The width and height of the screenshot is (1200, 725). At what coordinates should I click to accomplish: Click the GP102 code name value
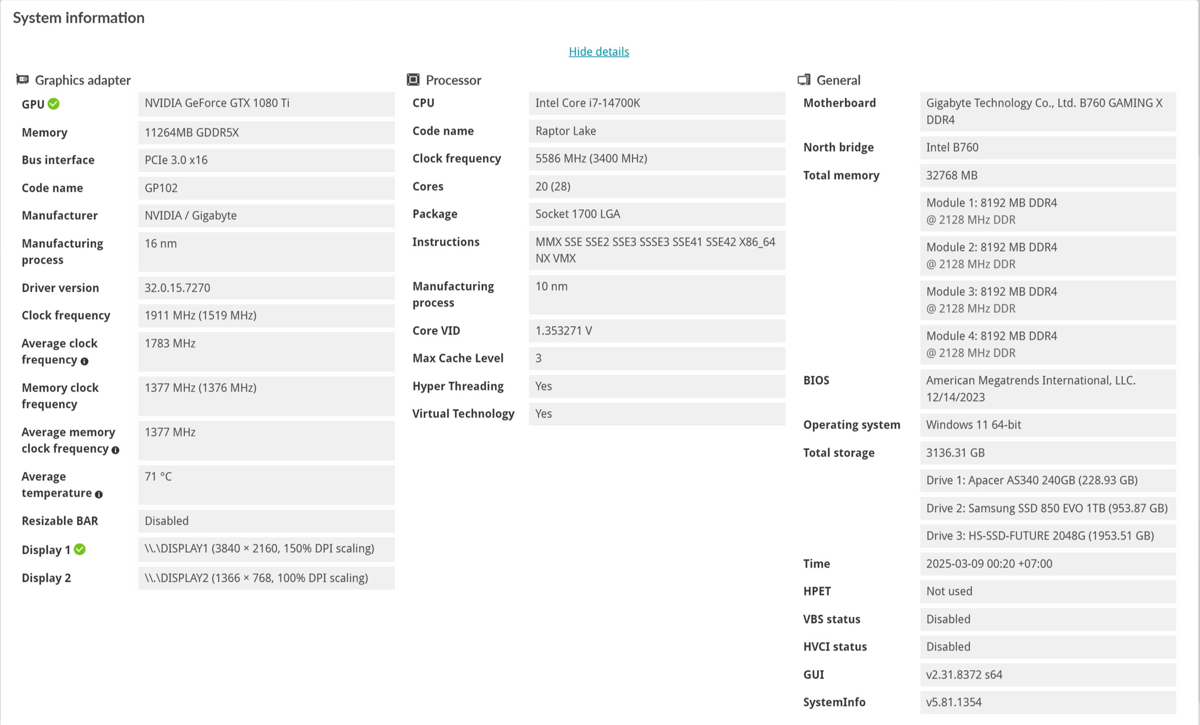(267, 188)
